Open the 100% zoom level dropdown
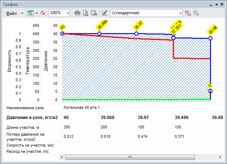 tap(68, 13)
